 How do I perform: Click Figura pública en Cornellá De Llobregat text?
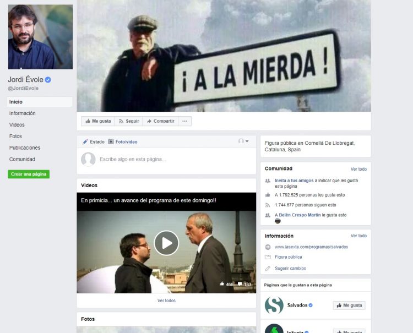[x=309, y=146]
